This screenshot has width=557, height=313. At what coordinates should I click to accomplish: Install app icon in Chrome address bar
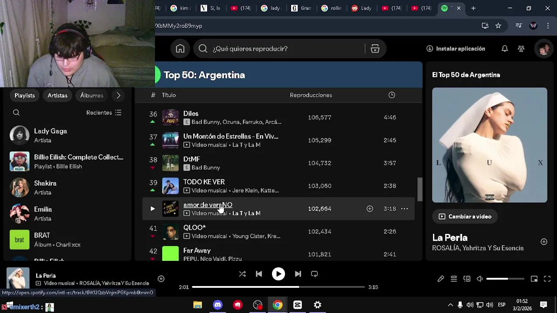pyautogui.click(x=485, y=26)
